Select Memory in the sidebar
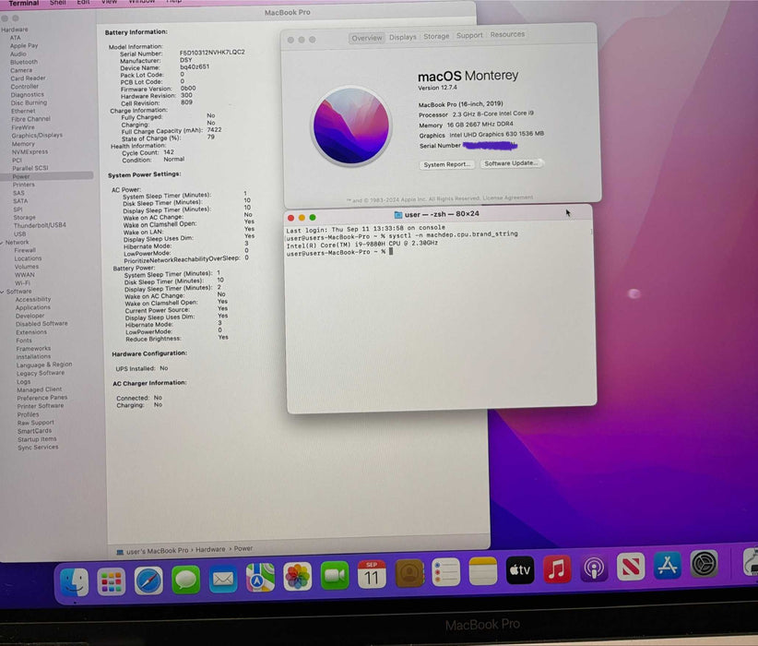Image resolution: width=758 pixels, height=646 pixels. click(23, 144)
